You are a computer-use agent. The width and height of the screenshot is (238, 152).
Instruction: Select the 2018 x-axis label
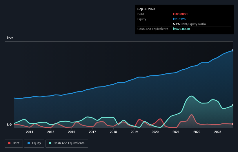point(113,132)
